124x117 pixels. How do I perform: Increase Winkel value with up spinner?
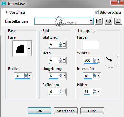pyautogui.click(x=95, y=59)
